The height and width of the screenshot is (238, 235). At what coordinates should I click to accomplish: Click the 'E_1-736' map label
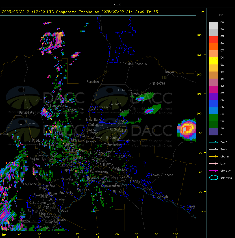point(159,84)
